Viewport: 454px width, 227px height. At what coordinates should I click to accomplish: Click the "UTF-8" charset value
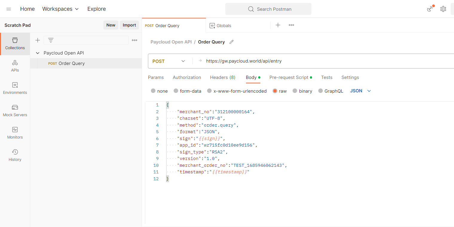click(214, 118)
